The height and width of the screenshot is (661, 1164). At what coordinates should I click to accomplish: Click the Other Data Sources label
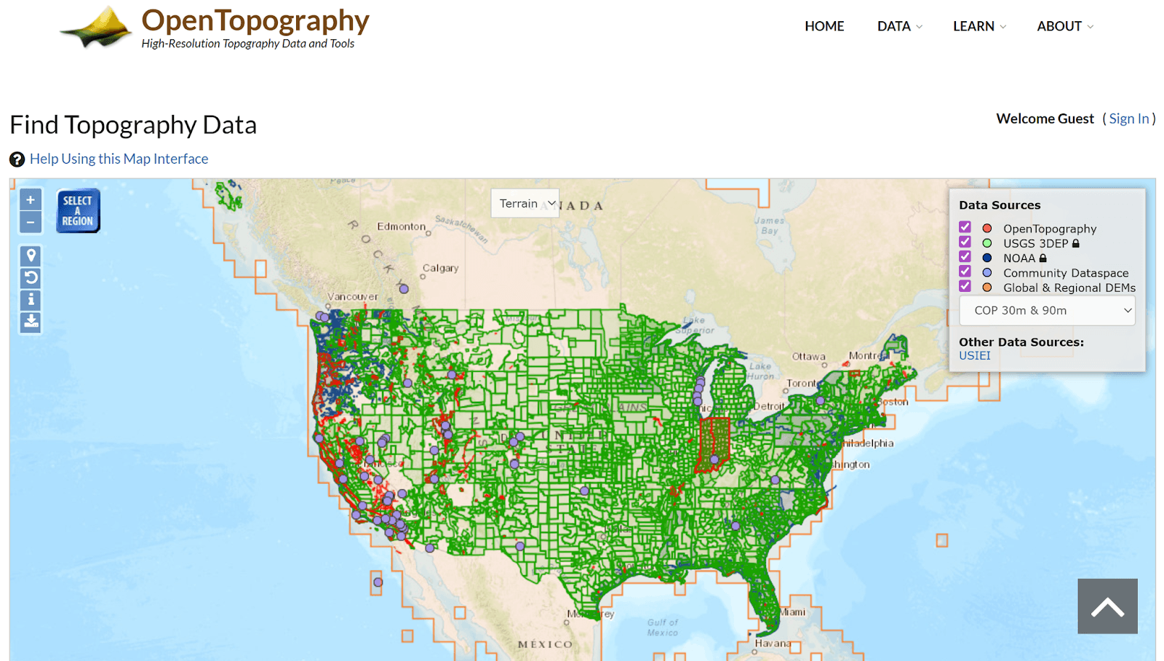coord(1021,342)
